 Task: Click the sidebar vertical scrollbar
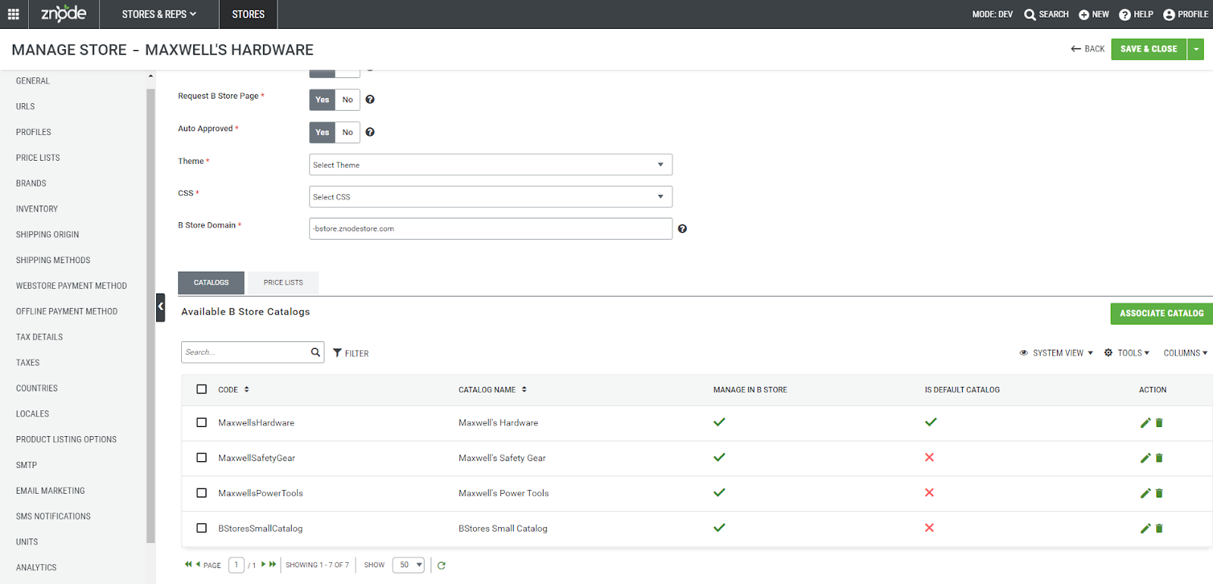pyautogui.click(x=151, y=316)
